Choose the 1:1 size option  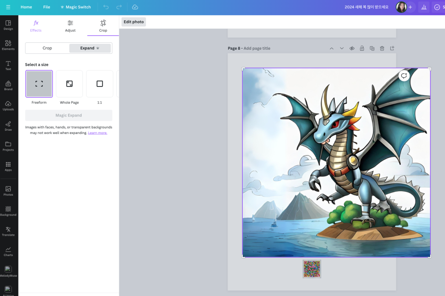click(x=100, y=84)
